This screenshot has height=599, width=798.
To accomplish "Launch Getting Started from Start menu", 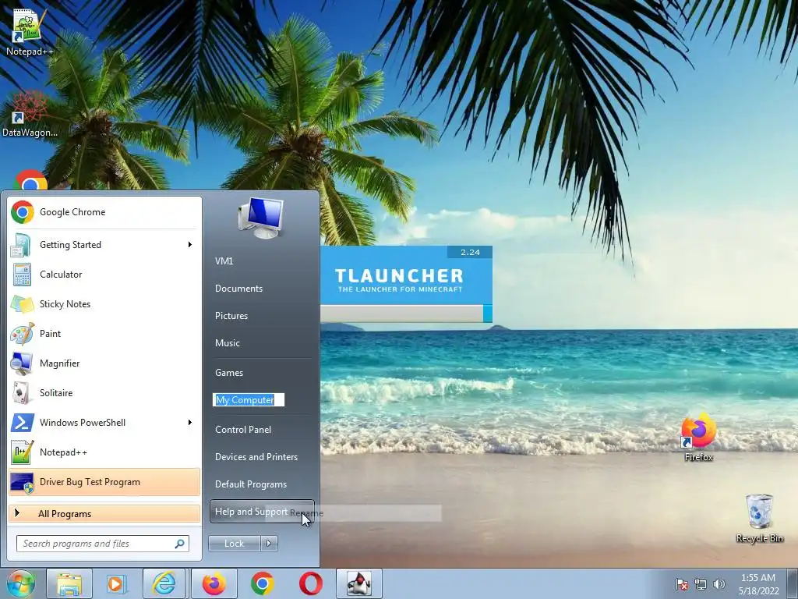I will (104, 244).
